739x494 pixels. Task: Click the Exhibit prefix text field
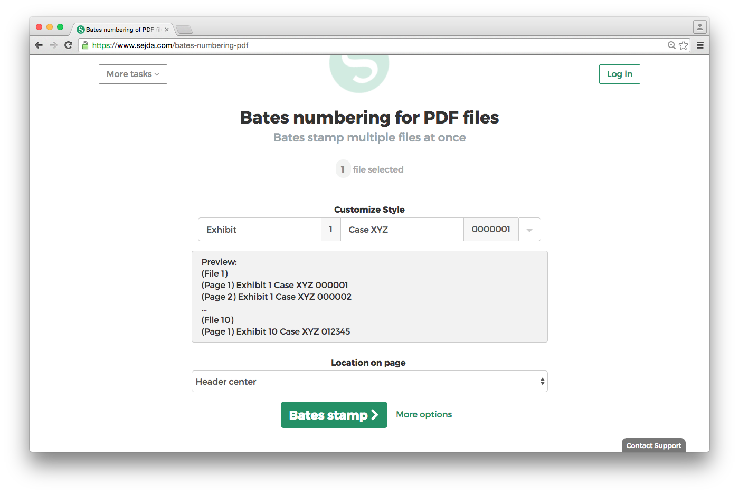point(260,230)
